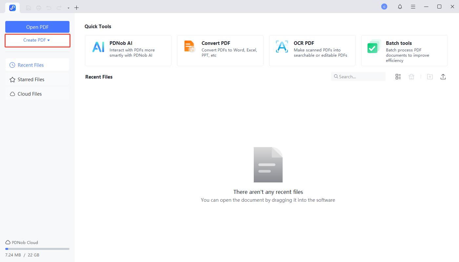The width and height of the screenshot is (459, 262).
Task: Select Recent Files in sidebar
Action: [x=37, y=65]
